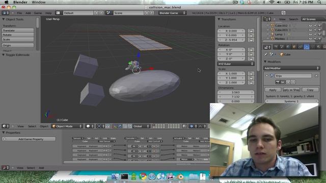The image size is (326, 183).
Task: Toggle visibility eye for Cube.003
Action: (310, 30)
